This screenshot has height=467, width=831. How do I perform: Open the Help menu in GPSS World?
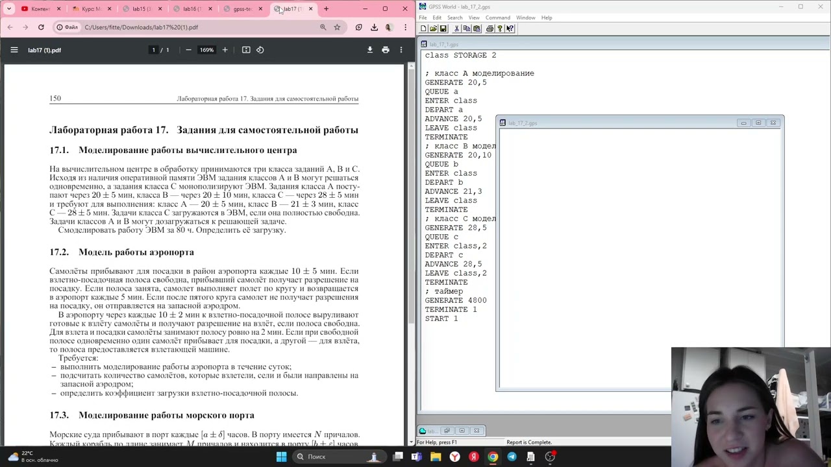pyautogui.click(x=547, y=18)
